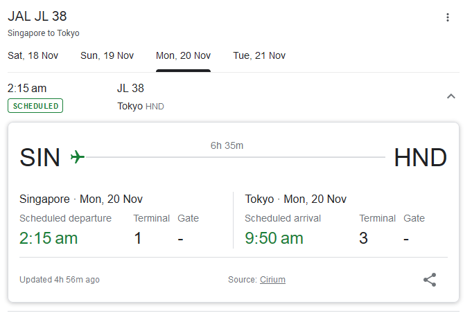This screenshot has width=472, height=313.
Task: Switch to the Sun, 19 Nov tab
Action: [107, 55]
